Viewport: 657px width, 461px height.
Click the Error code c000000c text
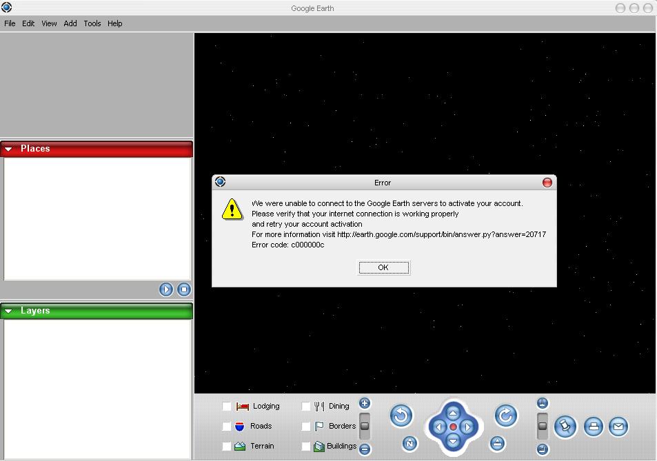tap(288, 245)
